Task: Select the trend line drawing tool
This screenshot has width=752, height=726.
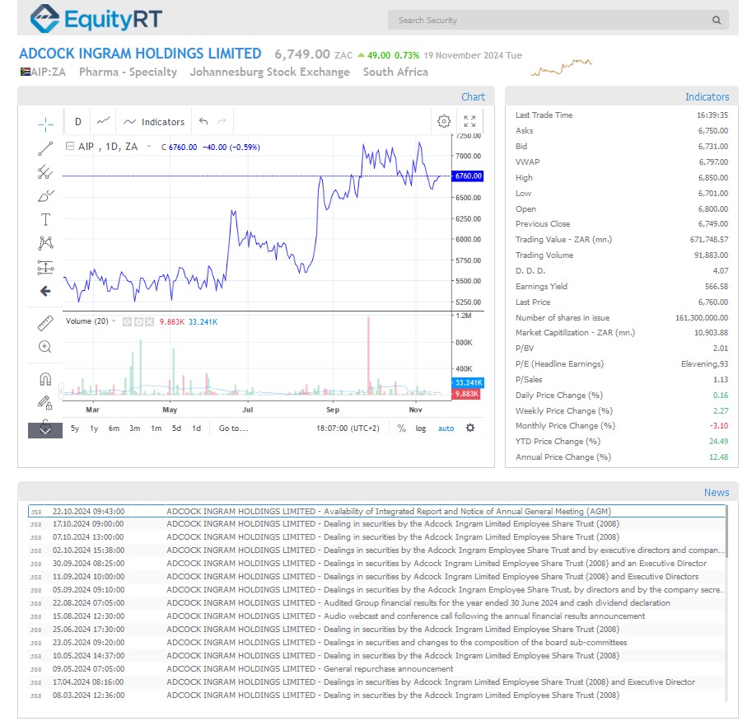Action: (45, 149)
